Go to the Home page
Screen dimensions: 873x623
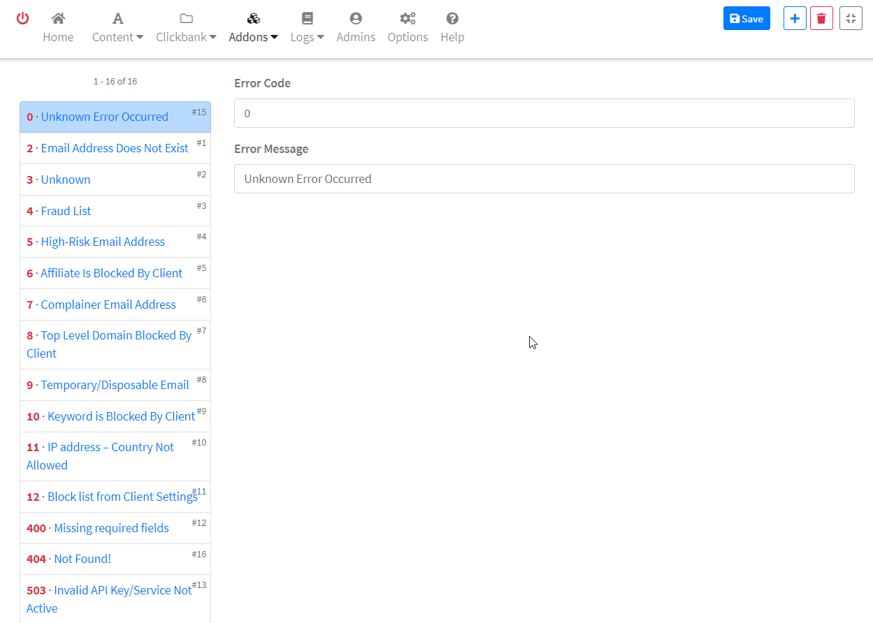(58, 28)
